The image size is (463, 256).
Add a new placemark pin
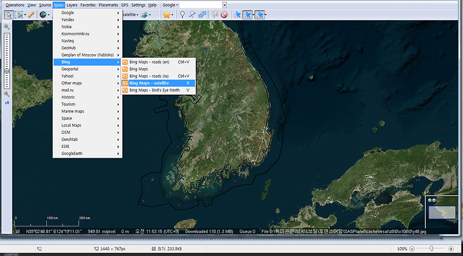click(183, 14)
